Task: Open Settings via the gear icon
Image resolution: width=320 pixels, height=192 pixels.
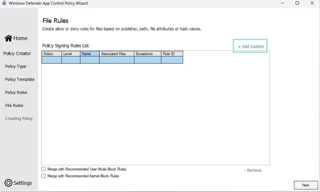Action: pyautogui.click(x=8, y=183)
